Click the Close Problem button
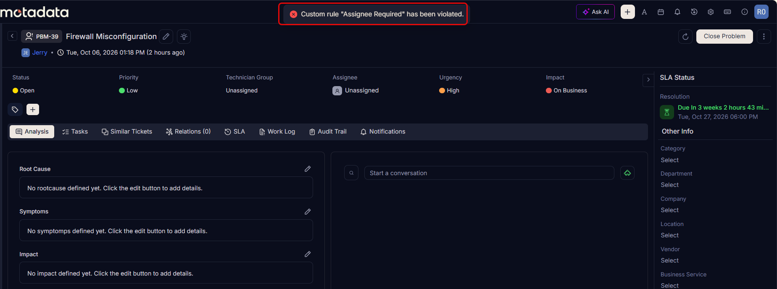The height and width of the screenshot is (289, 777). pyautogui.click(x=724, y=37)
